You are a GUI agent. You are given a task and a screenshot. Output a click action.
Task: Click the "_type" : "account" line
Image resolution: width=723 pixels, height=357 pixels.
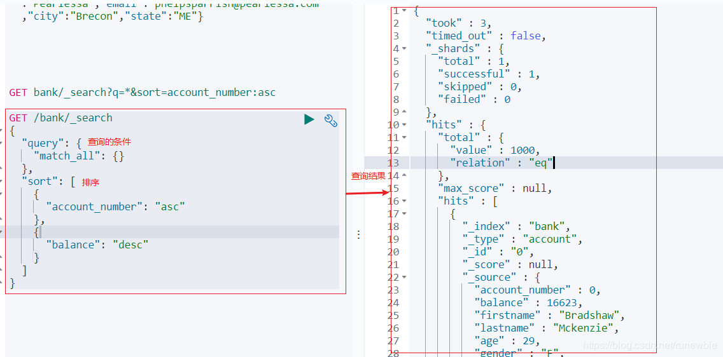coord(523,239)
